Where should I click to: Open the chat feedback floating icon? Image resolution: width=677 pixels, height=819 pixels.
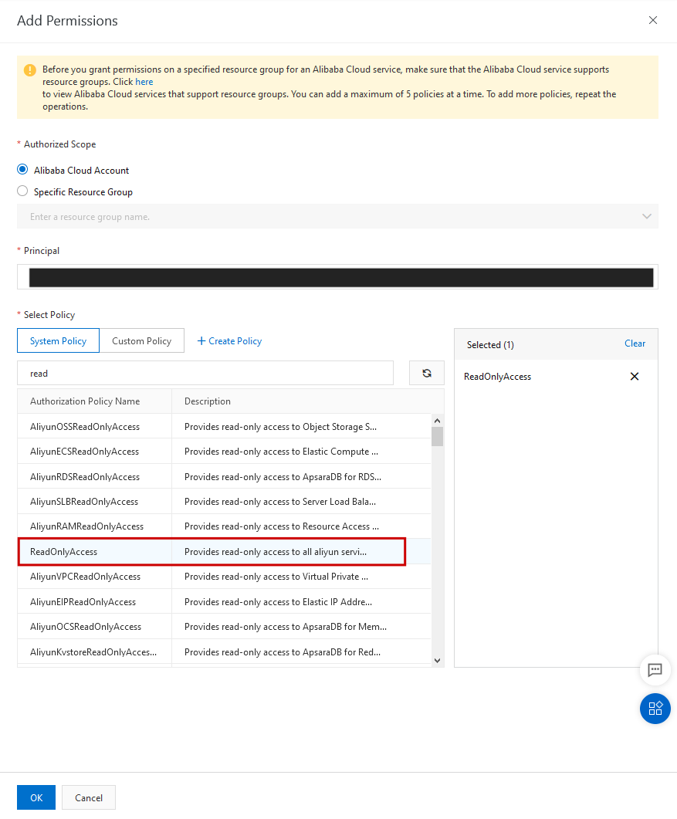pos(655,669)
